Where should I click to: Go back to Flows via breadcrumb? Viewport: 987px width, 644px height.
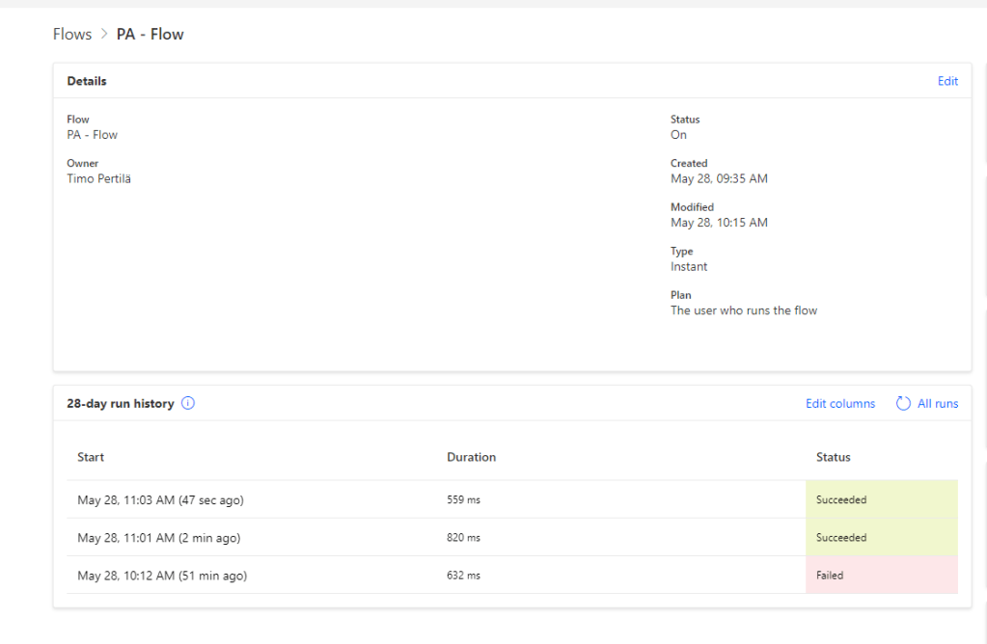pyautogui.click(x=72, y=35)
